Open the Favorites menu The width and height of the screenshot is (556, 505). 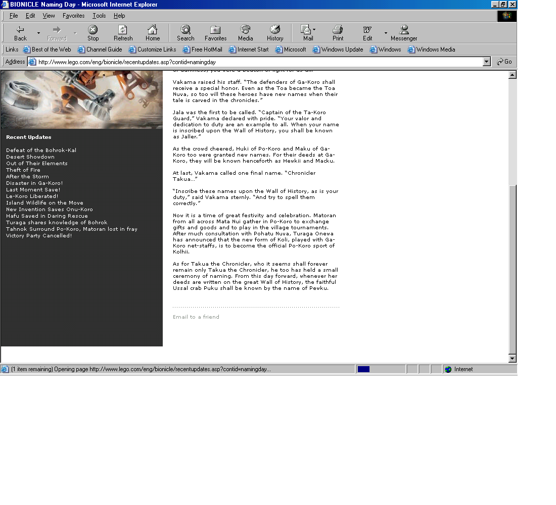point(73,16)
